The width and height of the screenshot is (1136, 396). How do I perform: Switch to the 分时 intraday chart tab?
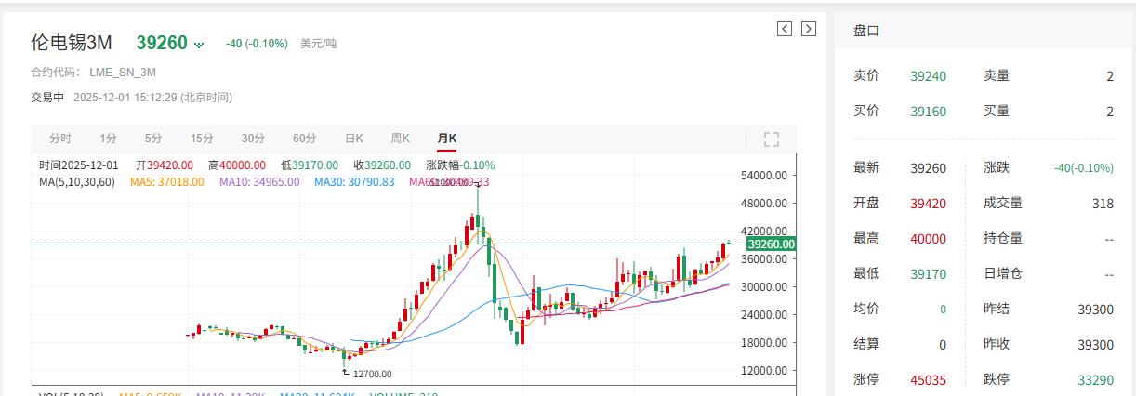coord(60,139)
